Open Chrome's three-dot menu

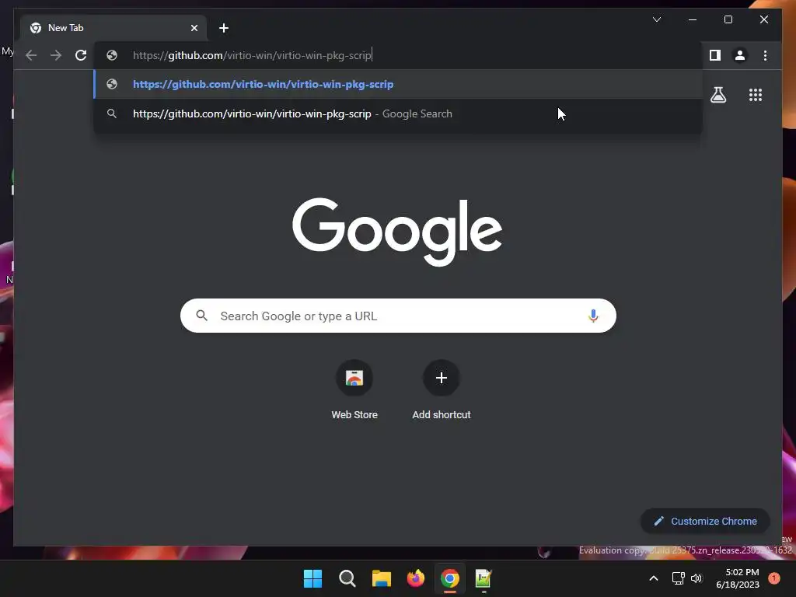[765, 55]
